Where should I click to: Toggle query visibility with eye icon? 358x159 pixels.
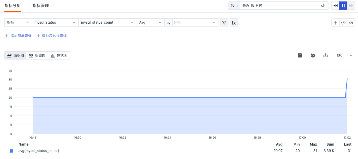coord(351,22)
